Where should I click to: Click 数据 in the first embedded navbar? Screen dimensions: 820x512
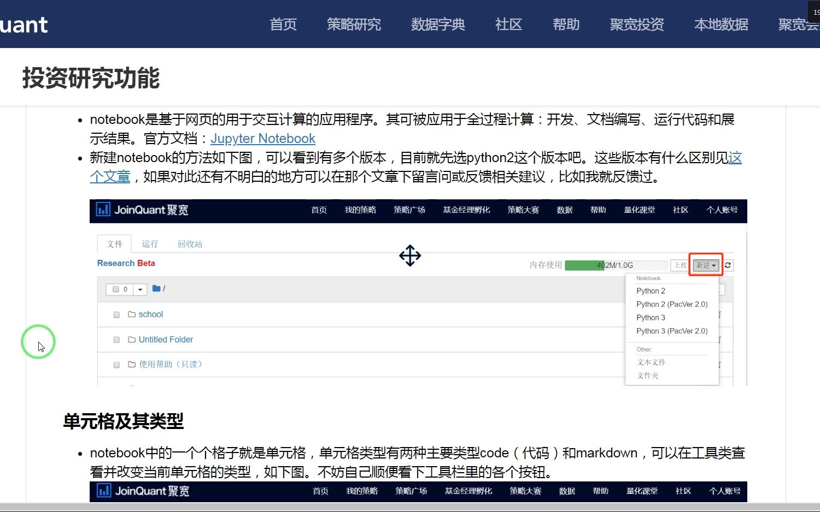tap(565, 210)
